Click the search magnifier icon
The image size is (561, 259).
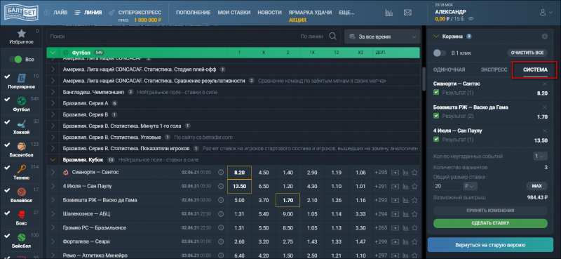332,36
